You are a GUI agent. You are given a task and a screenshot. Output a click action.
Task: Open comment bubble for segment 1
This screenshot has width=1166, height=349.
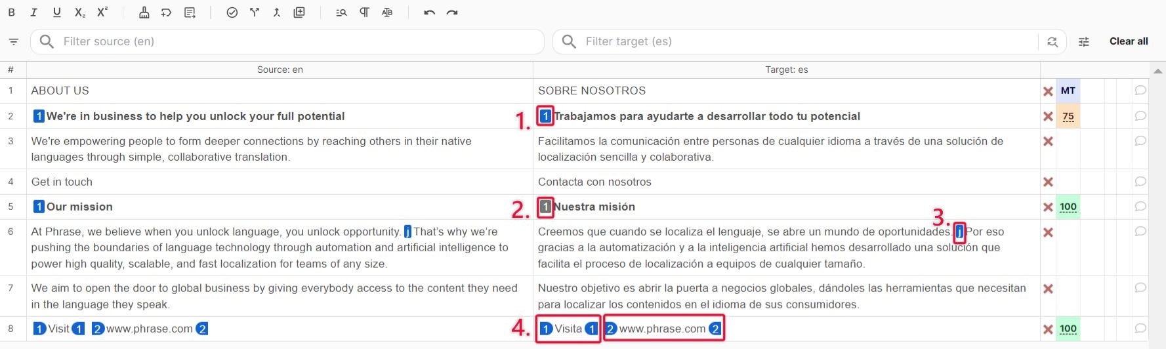[x=1140, y=91]
